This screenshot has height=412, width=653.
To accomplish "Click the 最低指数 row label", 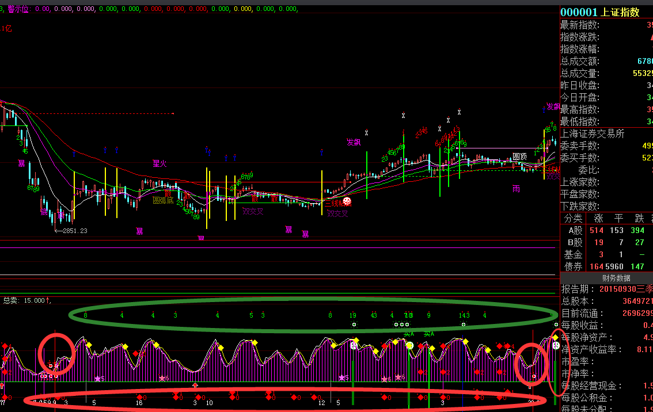I will 580,122.
